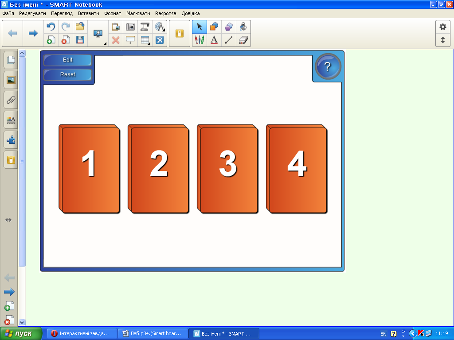Open the Response menu
The height and width of the screenshot is (340, 454).
coord(166,13)
